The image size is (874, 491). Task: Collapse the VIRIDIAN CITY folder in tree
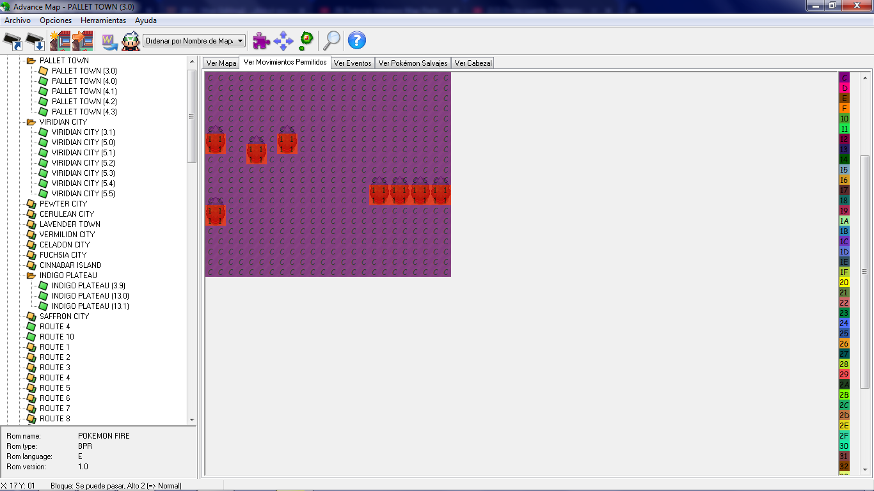pos(30,122)
